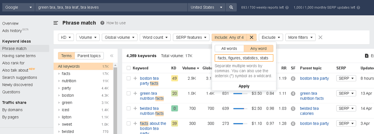Click KD badge 39

point(175,123)
